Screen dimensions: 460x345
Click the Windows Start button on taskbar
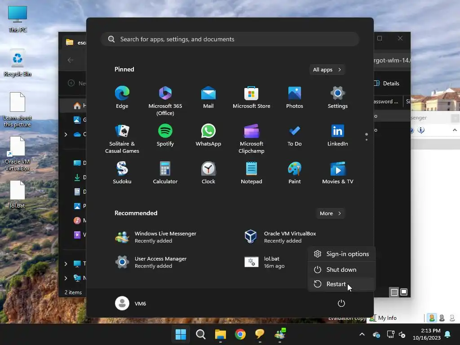click(181, 334)
